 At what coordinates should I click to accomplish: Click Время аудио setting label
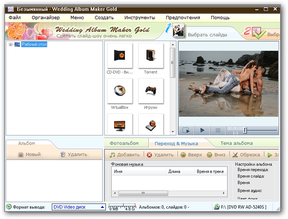249,191
